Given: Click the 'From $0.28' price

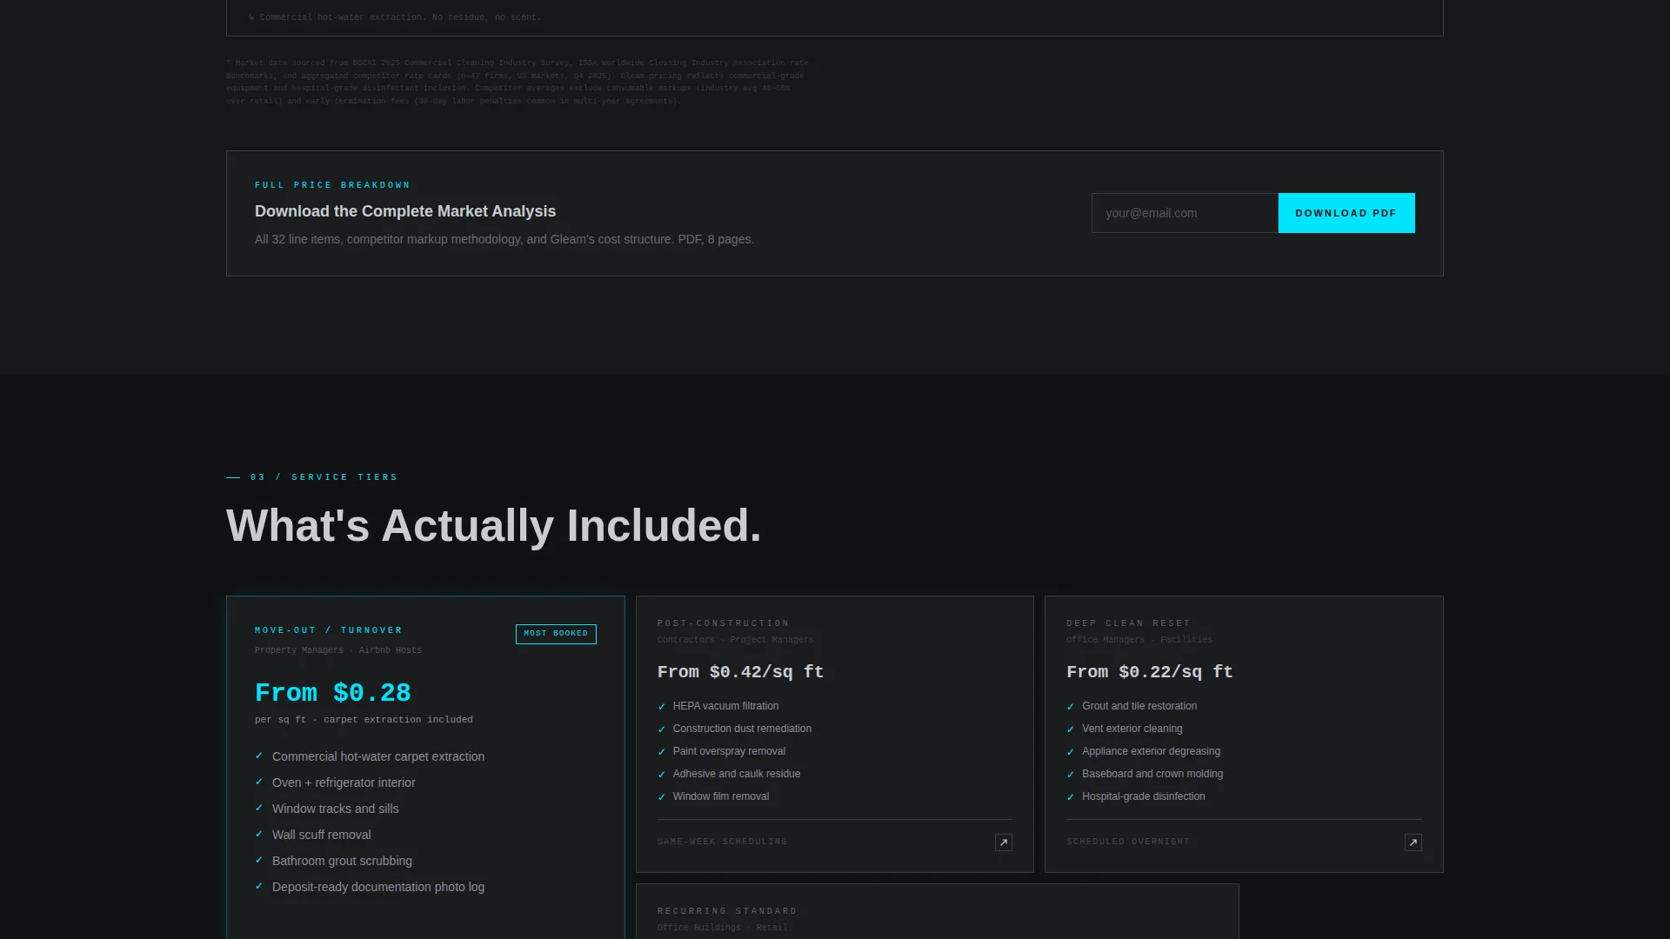Looking at the screenshot, I should pos(333,693).
